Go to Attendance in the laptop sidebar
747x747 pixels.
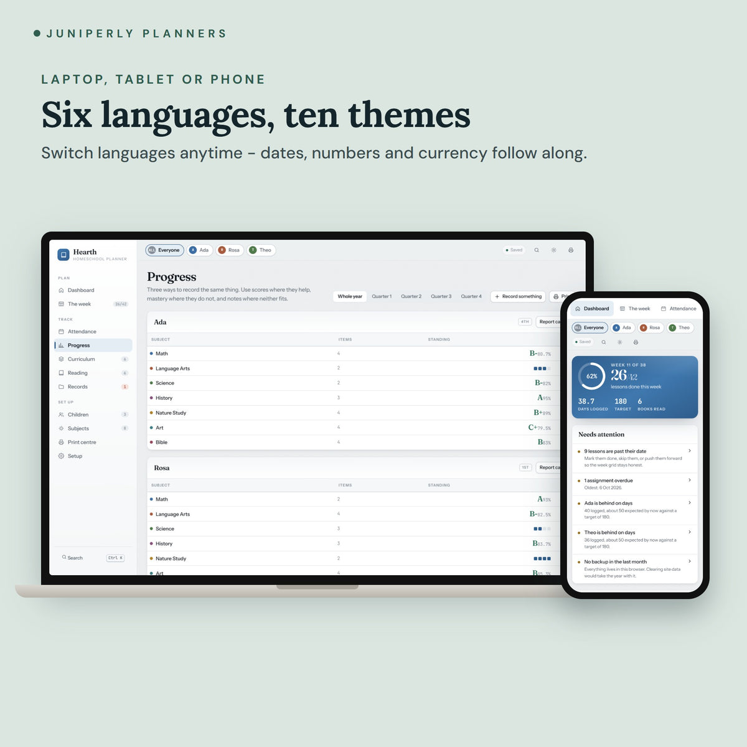pos(93,332)
